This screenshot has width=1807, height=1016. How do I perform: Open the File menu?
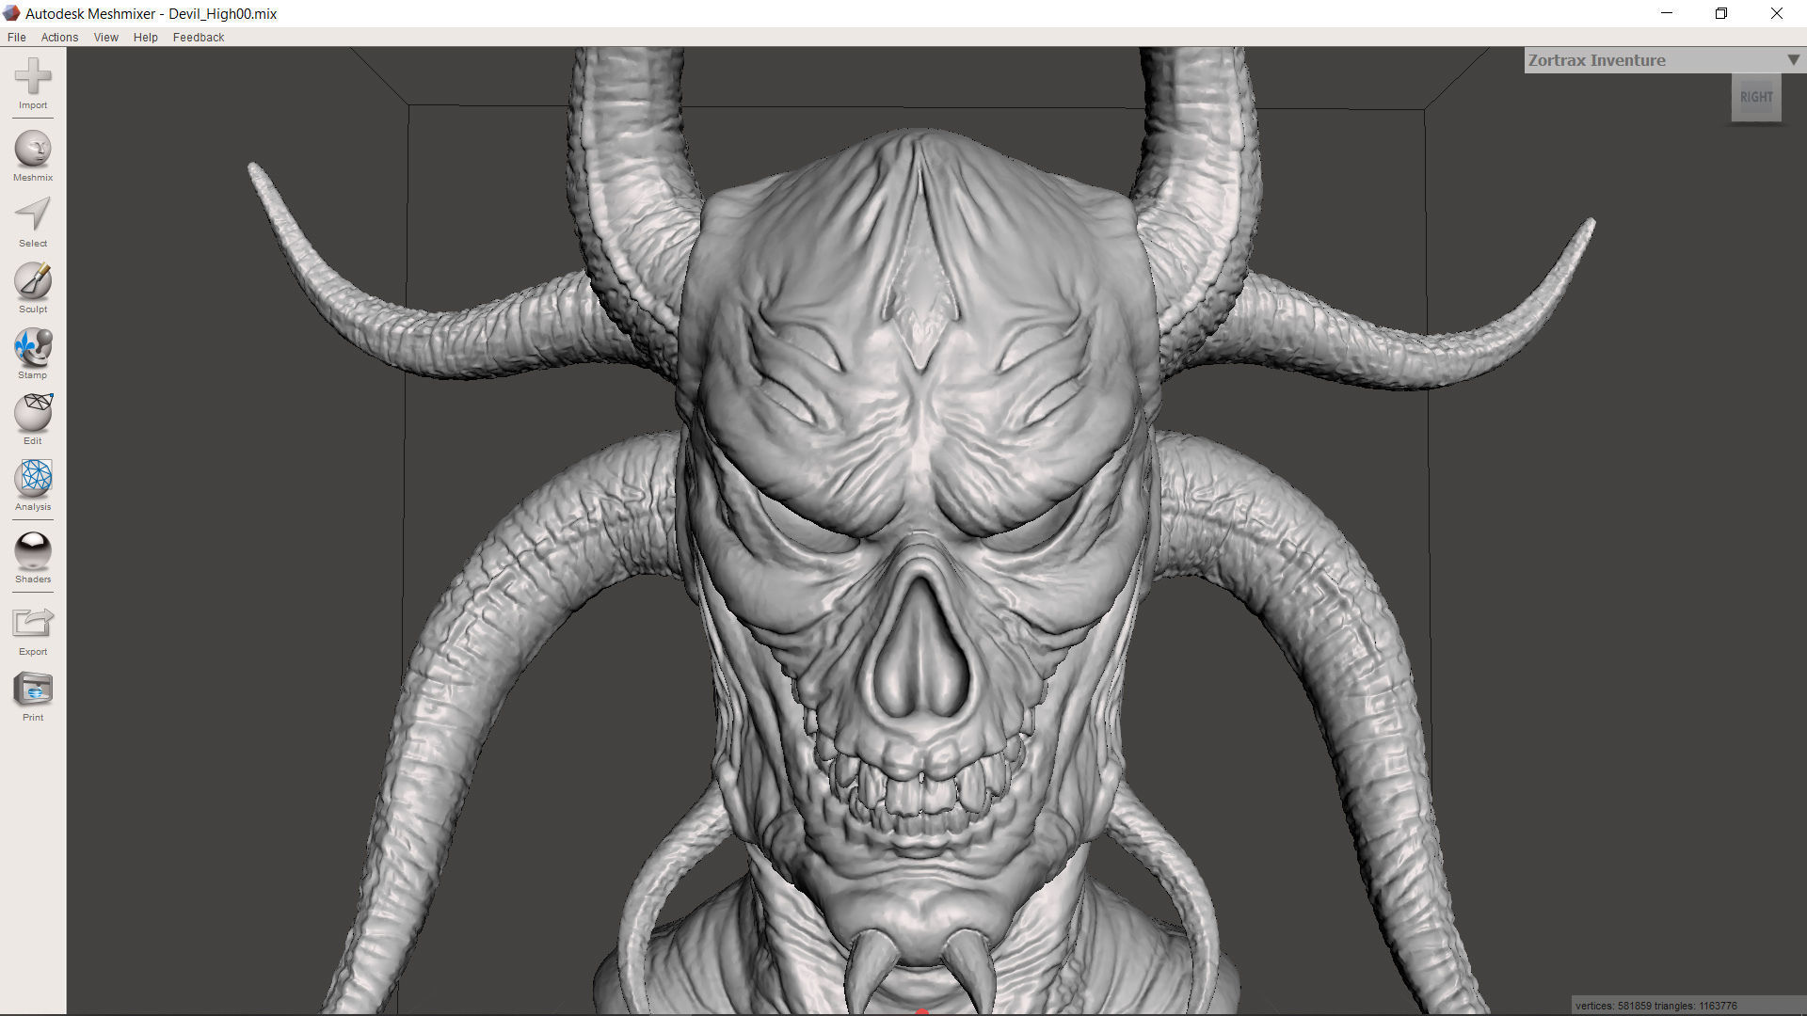17,38
